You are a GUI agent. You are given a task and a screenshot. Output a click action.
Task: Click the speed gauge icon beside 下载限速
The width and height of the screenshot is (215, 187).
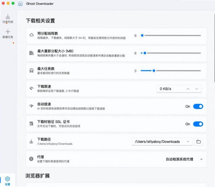(32, 88)
